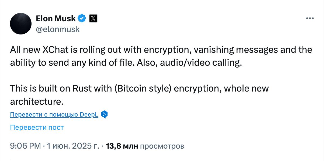326x161 pixels.
Task: Click the display name "Elon Musk"
Action: coord(56,18)
